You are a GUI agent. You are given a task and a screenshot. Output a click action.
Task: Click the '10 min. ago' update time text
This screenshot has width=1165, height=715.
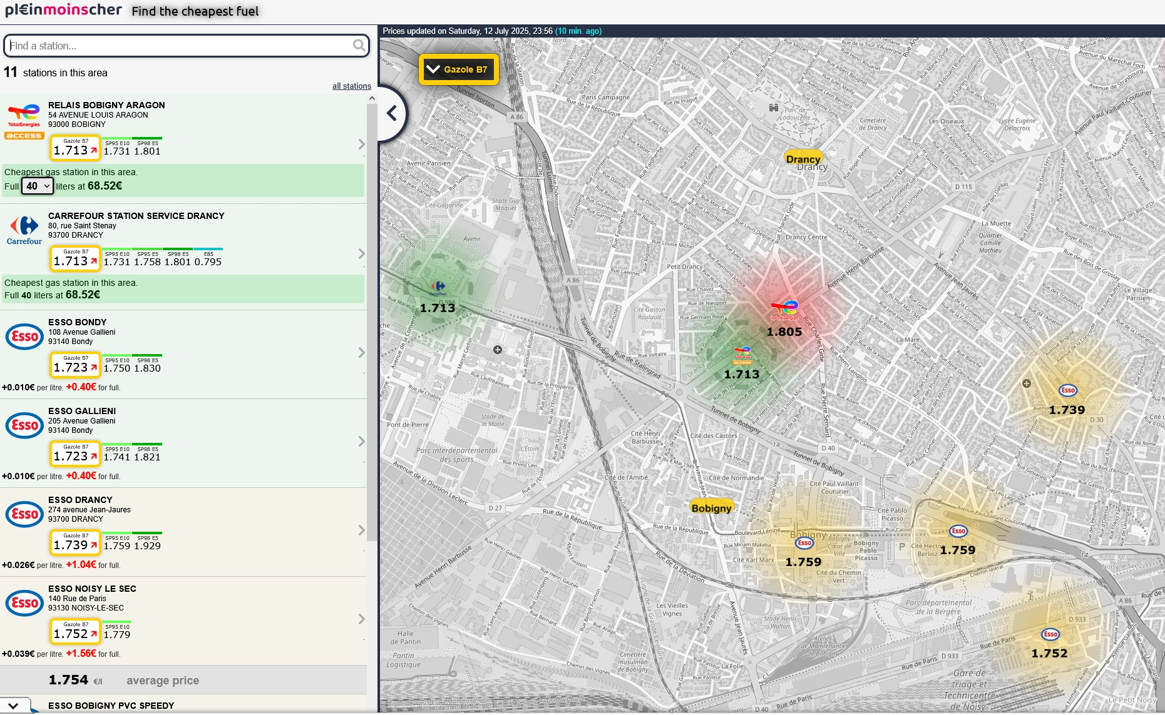pos(578,31)
